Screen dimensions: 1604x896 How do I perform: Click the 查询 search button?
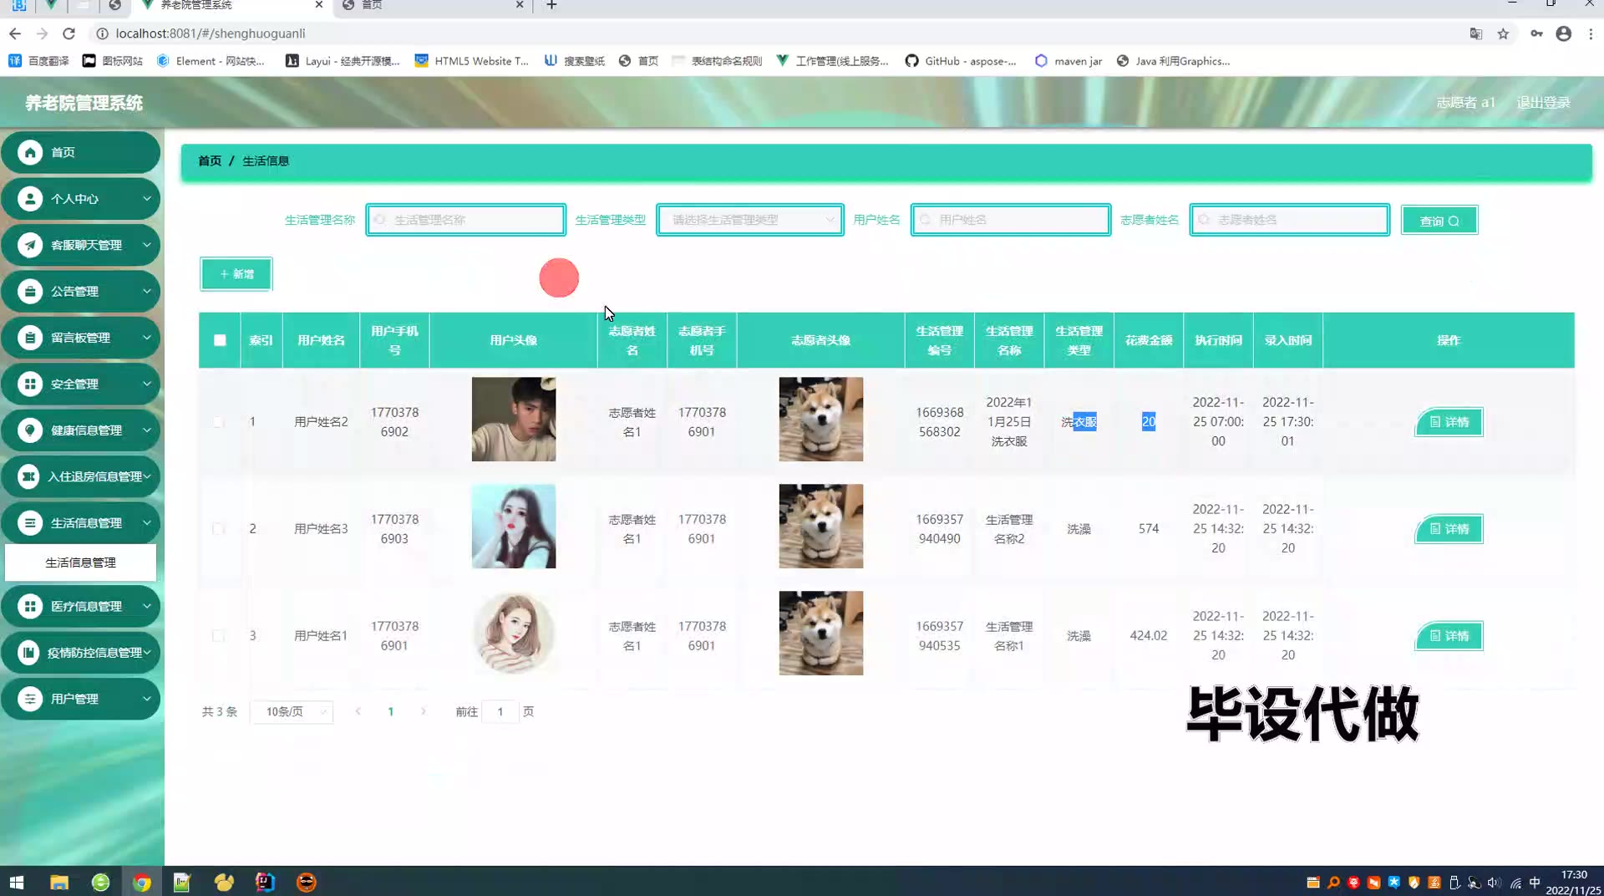1439,221
